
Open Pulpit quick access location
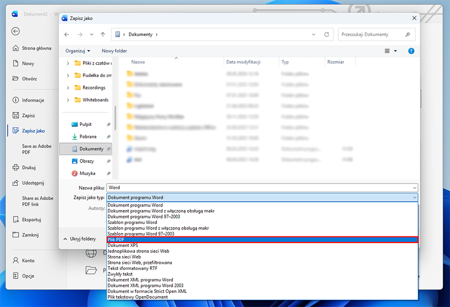click(85, 124)
